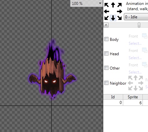Click the Select... link for Head
The image size is (148, 132).
coord(135,58)
